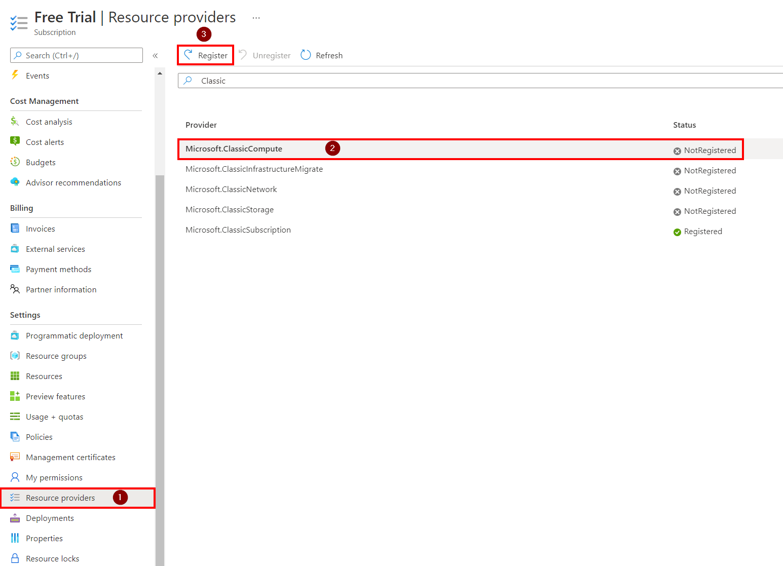783x566 pixels.
Task: Open the ellipsis more options menu
Action: pyautogui.click(x=256, y=18)
